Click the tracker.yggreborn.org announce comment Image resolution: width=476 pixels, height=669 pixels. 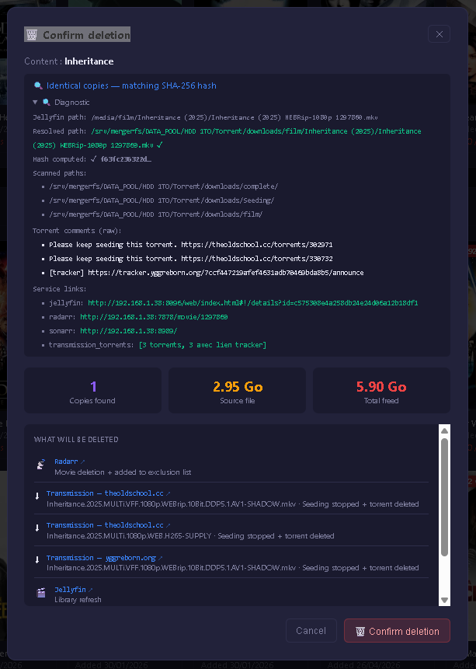click(207, 273)
